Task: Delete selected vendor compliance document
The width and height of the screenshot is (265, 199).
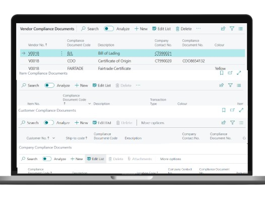Action: tap(184, 29)
